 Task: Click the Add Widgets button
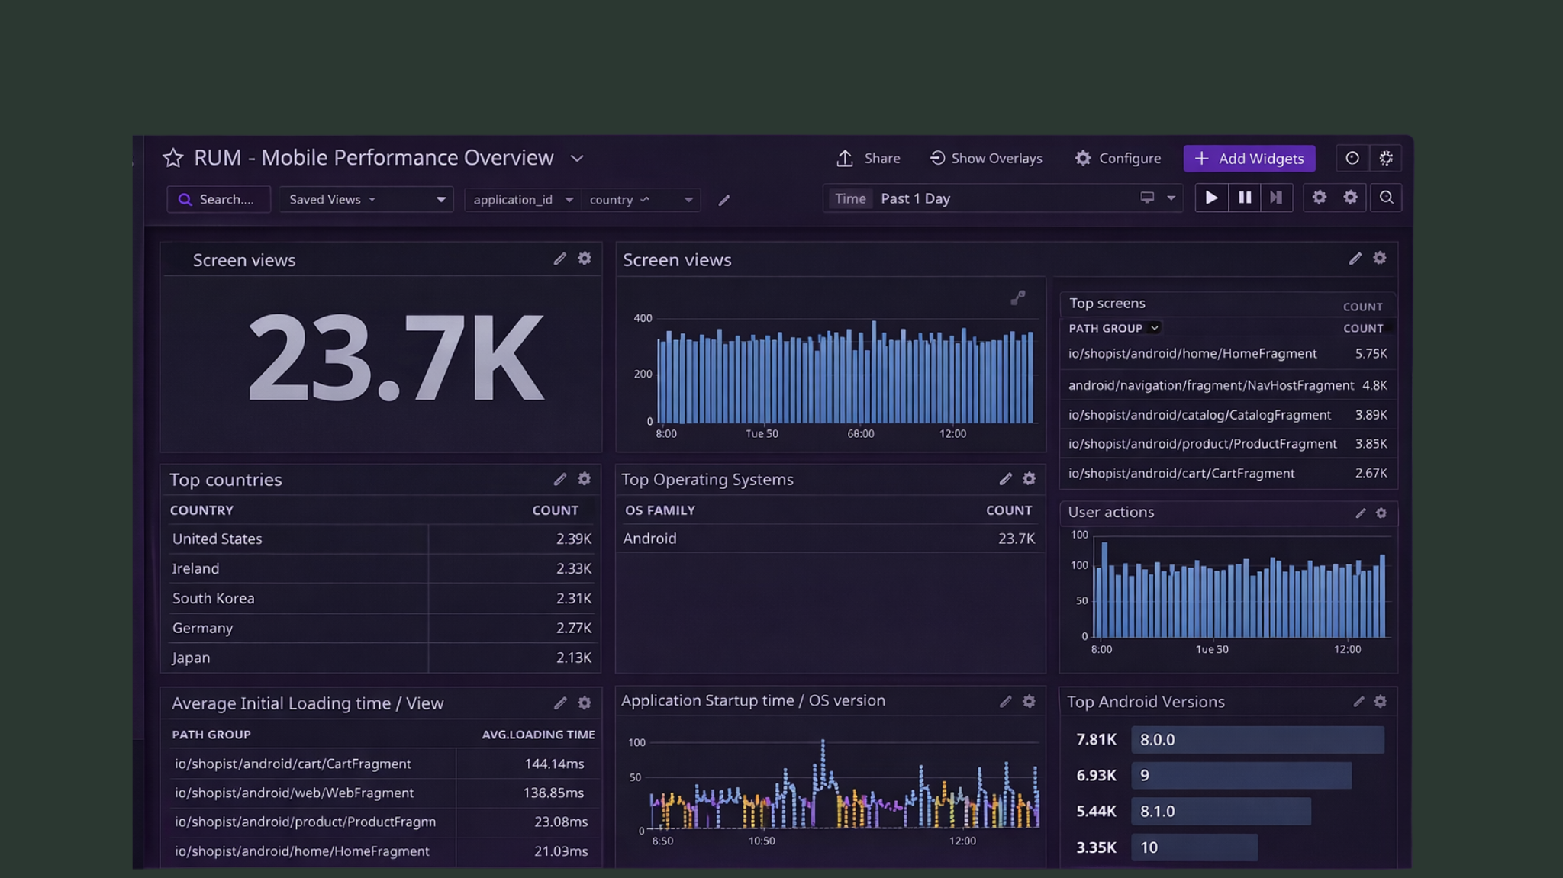pyautogui.click(x=1249, y=159)
